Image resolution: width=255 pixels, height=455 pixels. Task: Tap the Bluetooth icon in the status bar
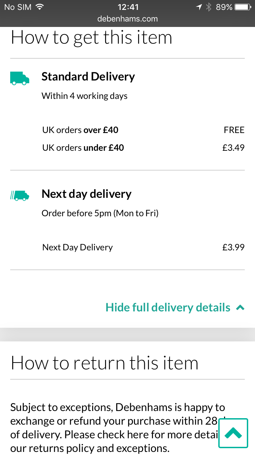[208, 6]
